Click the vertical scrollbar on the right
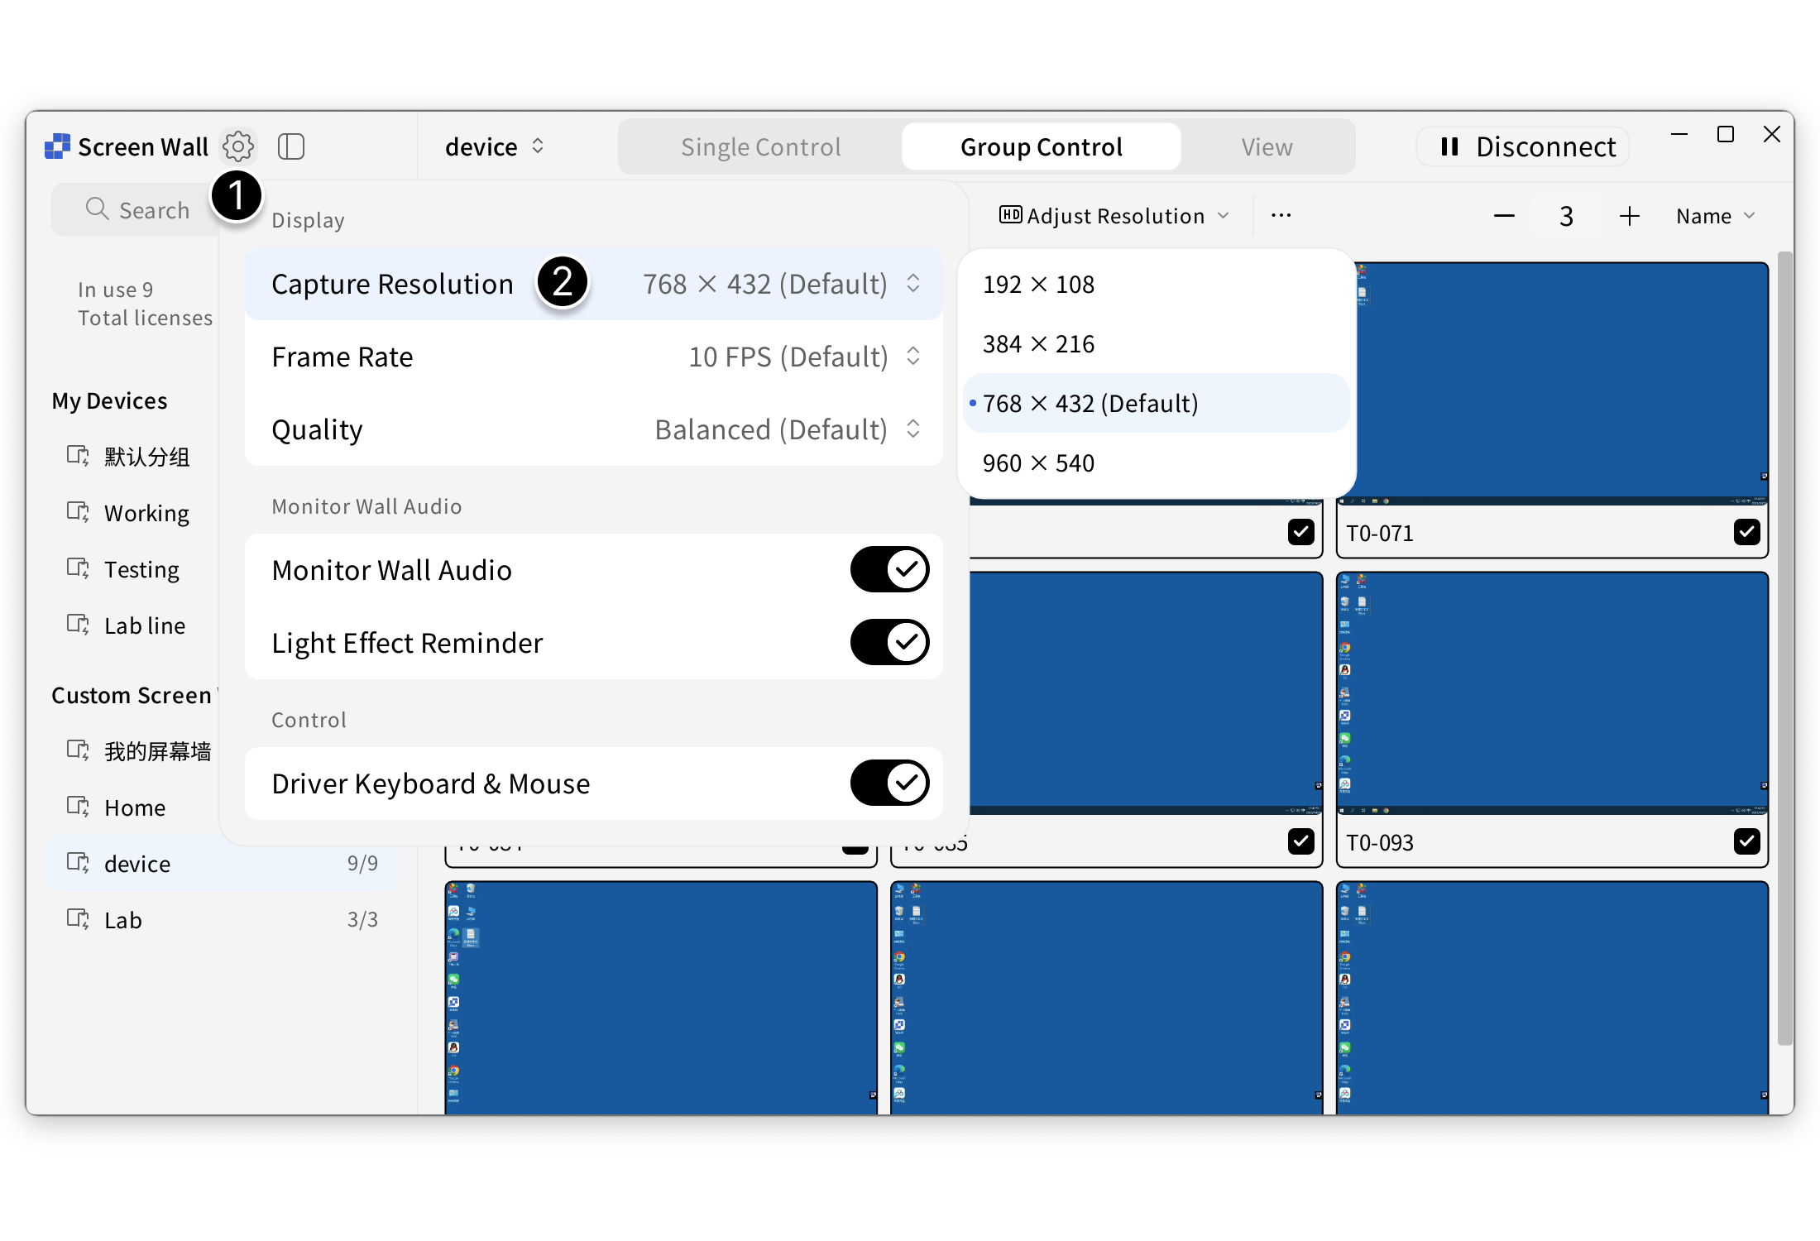Screen dimensions: 1820x1241 (1784, 645)
